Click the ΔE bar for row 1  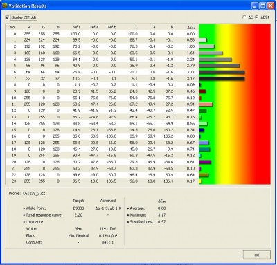click(203, 40)
